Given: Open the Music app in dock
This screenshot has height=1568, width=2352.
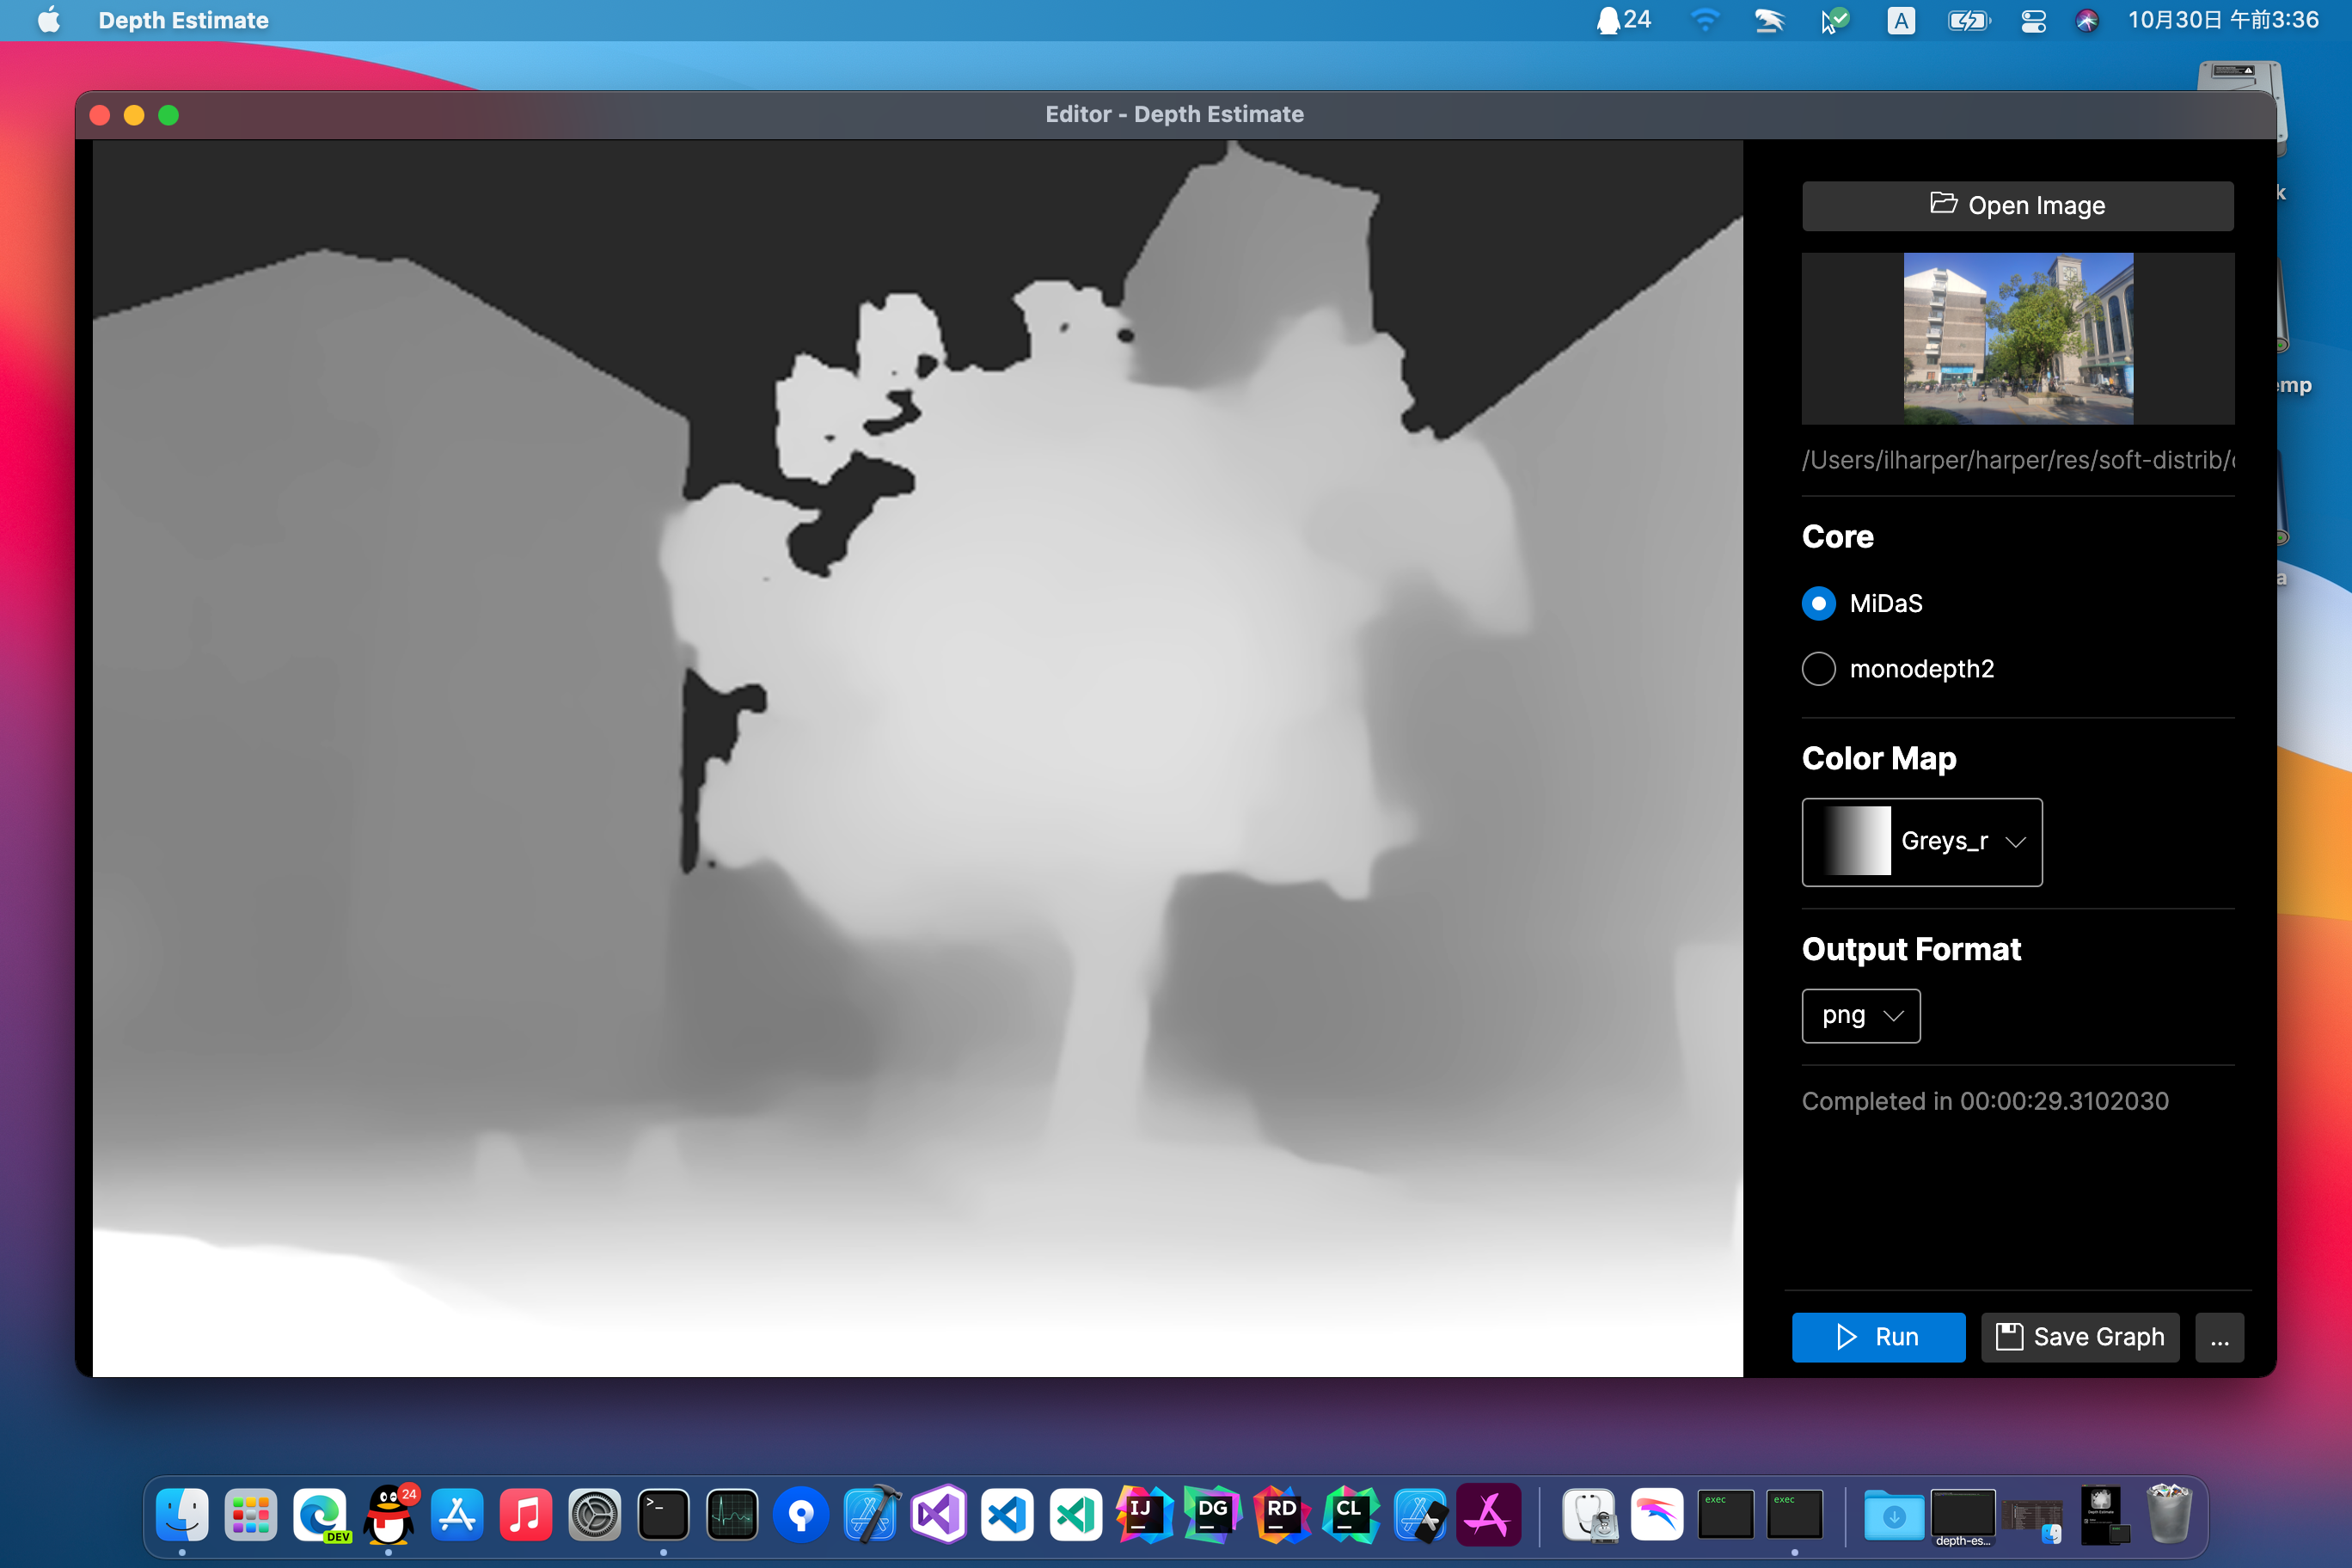Looking at the screenshot, I should pyautogui.click(x=526, y=1515).
